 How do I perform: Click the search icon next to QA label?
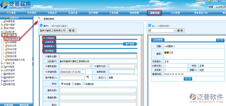tap(149, 26)
